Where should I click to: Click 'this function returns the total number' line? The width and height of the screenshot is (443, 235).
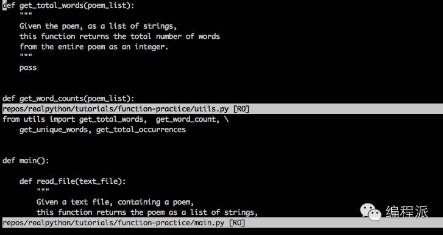pyautogui.click(x=119, y=37)
